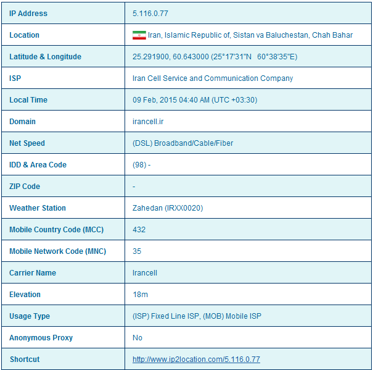Click the 'Mobile Network Code (MNC)' label
The image size is (373, 370).
[x=57, y=251]
